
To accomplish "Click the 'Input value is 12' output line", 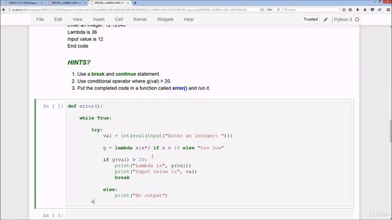I will tap(85, 39).
